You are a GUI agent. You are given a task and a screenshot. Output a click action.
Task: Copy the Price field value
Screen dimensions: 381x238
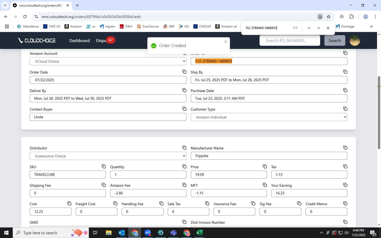coord(265,166)
